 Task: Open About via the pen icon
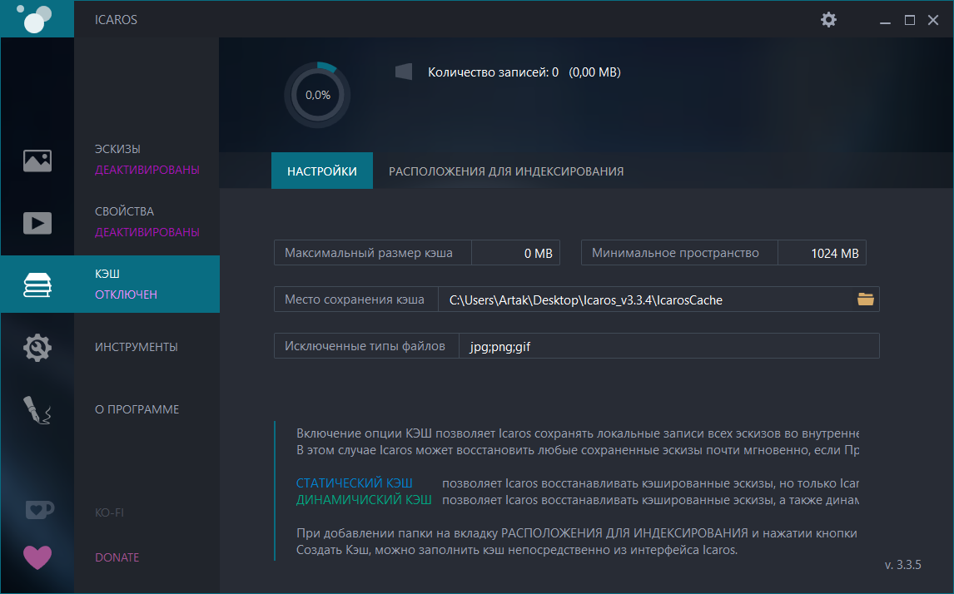tap(37, 410)
